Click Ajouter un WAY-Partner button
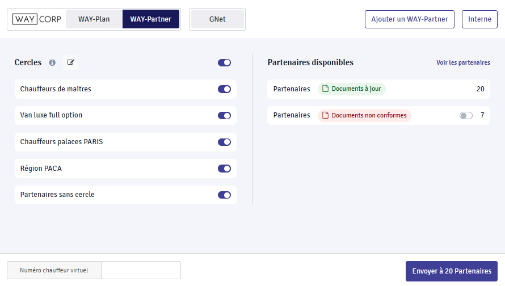 [x=410, y=19]
